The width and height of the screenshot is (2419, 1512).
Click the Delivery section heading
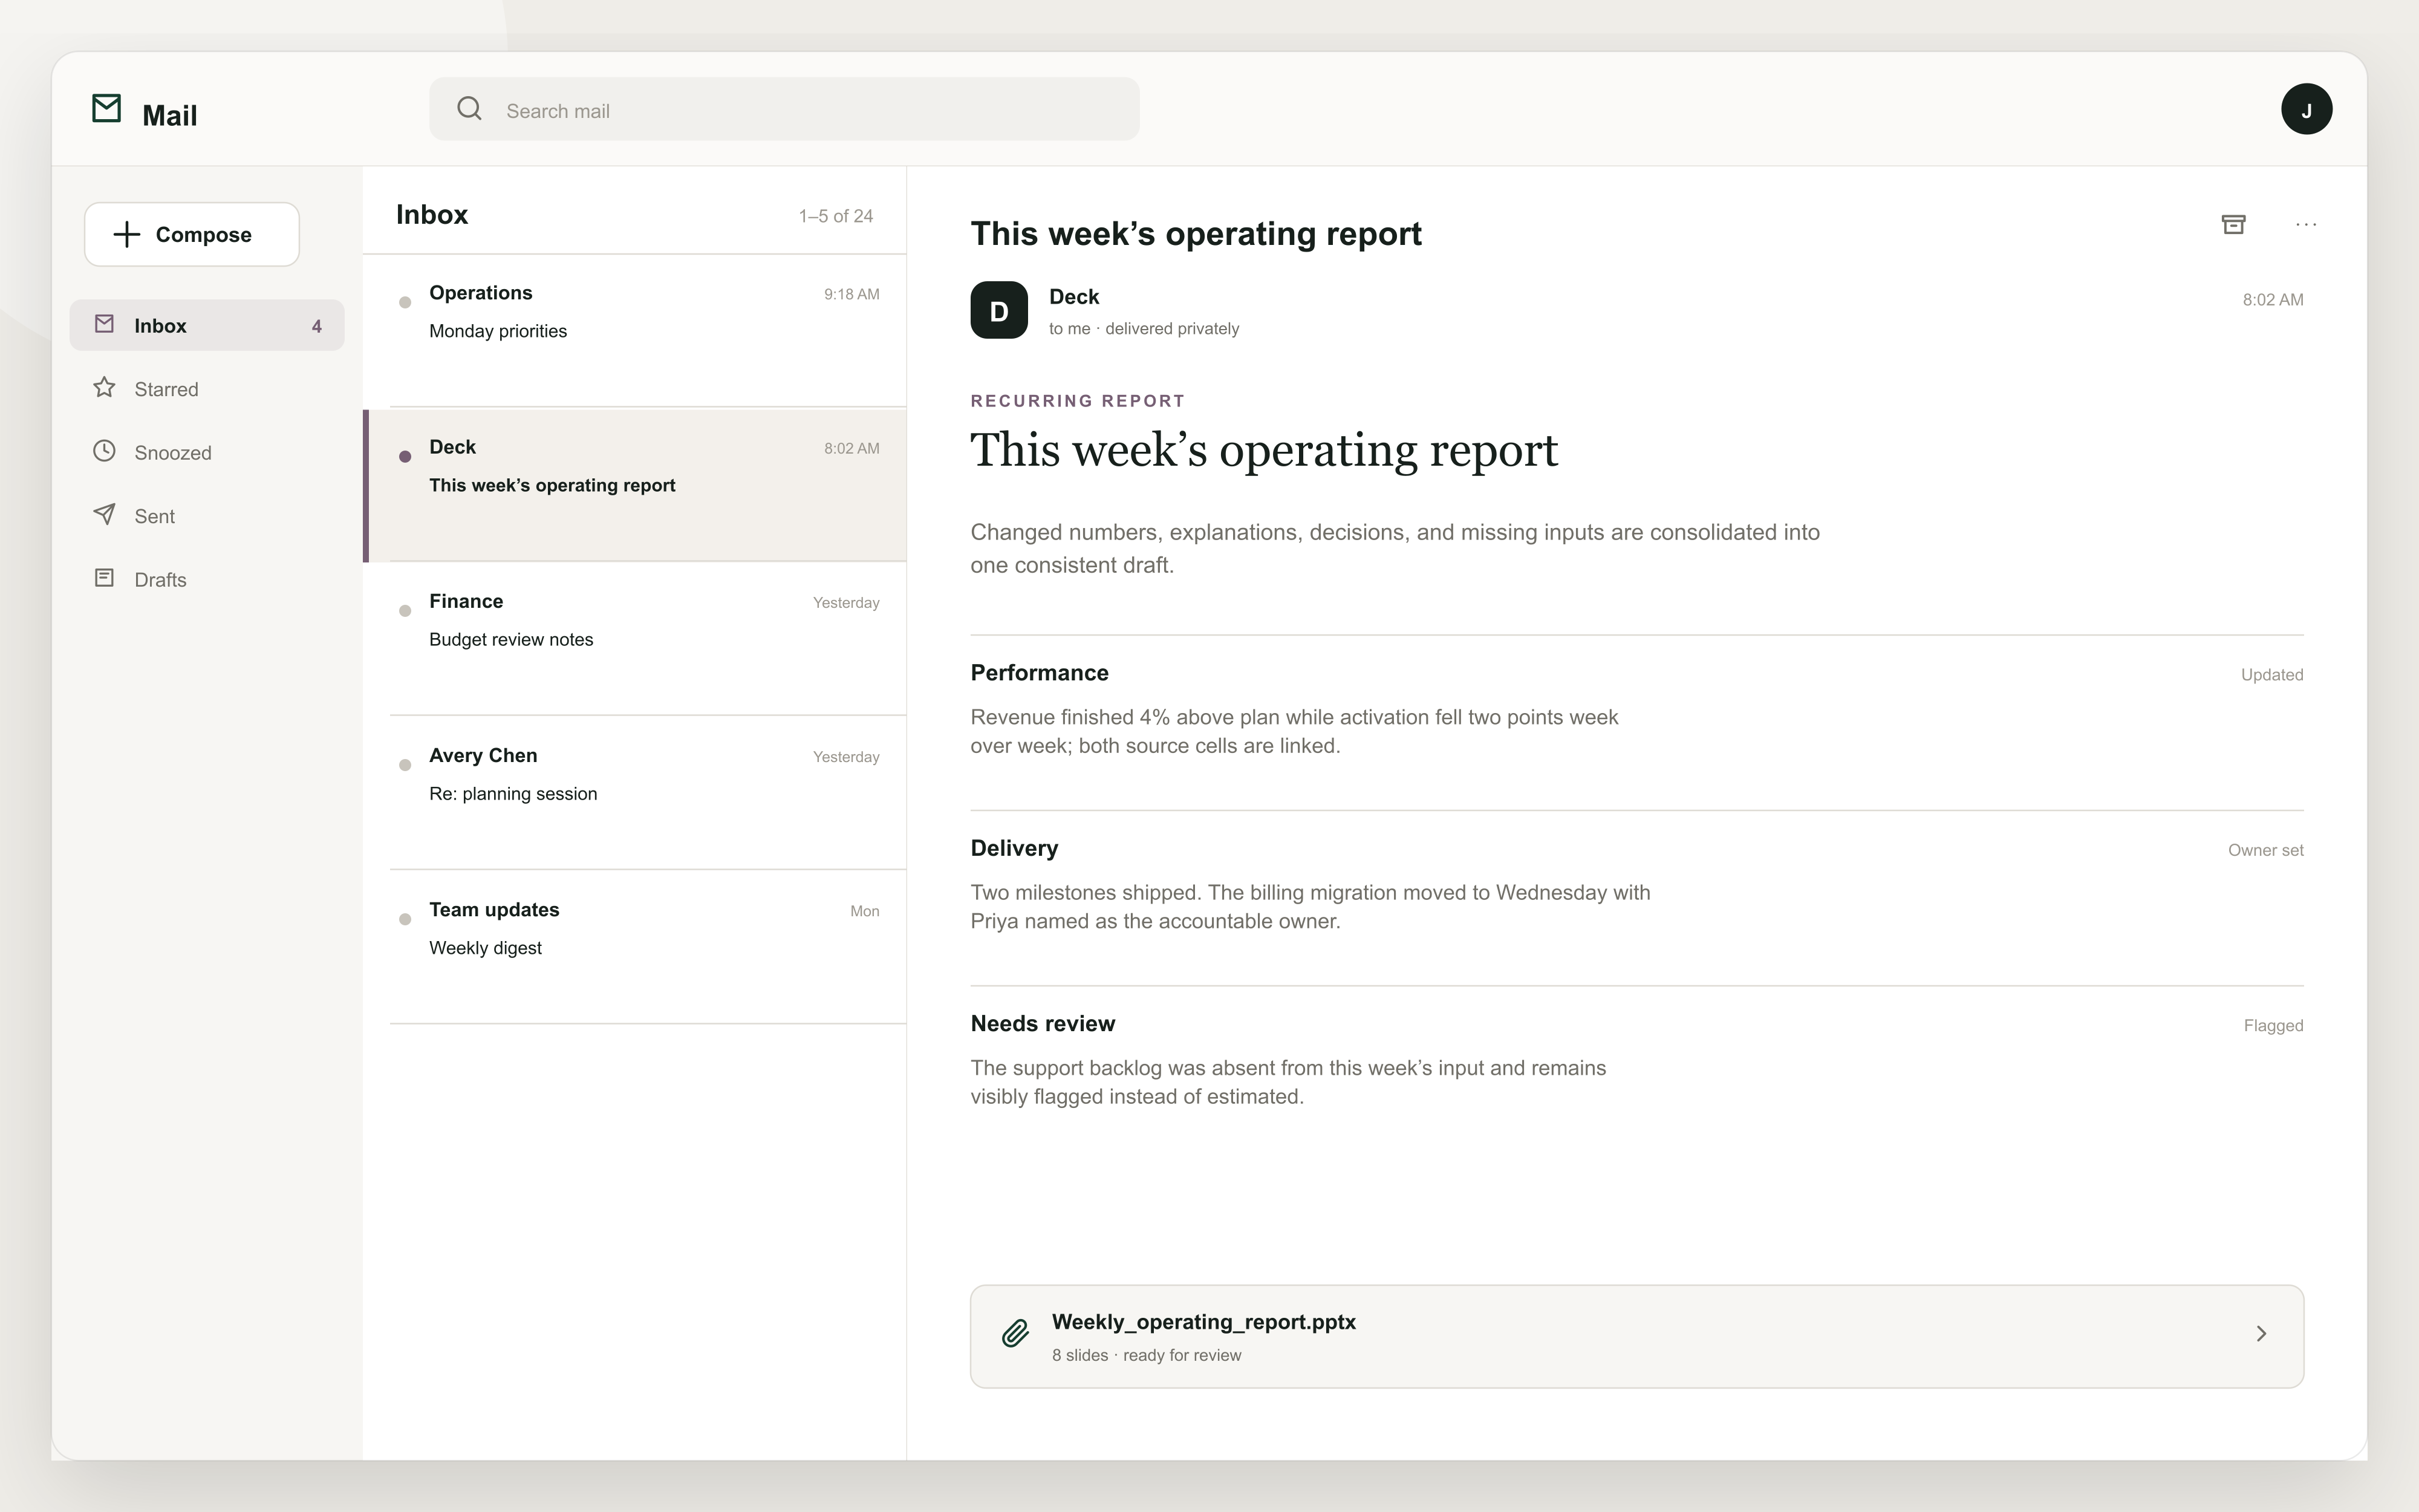[x=1015, y=848]
